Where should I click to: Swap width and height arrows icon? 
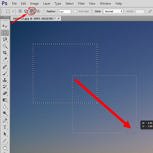[150, 11]
